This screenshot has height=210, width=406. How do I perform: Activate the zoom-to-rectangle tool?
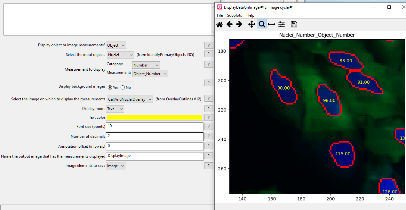click(x=262, y=24)
